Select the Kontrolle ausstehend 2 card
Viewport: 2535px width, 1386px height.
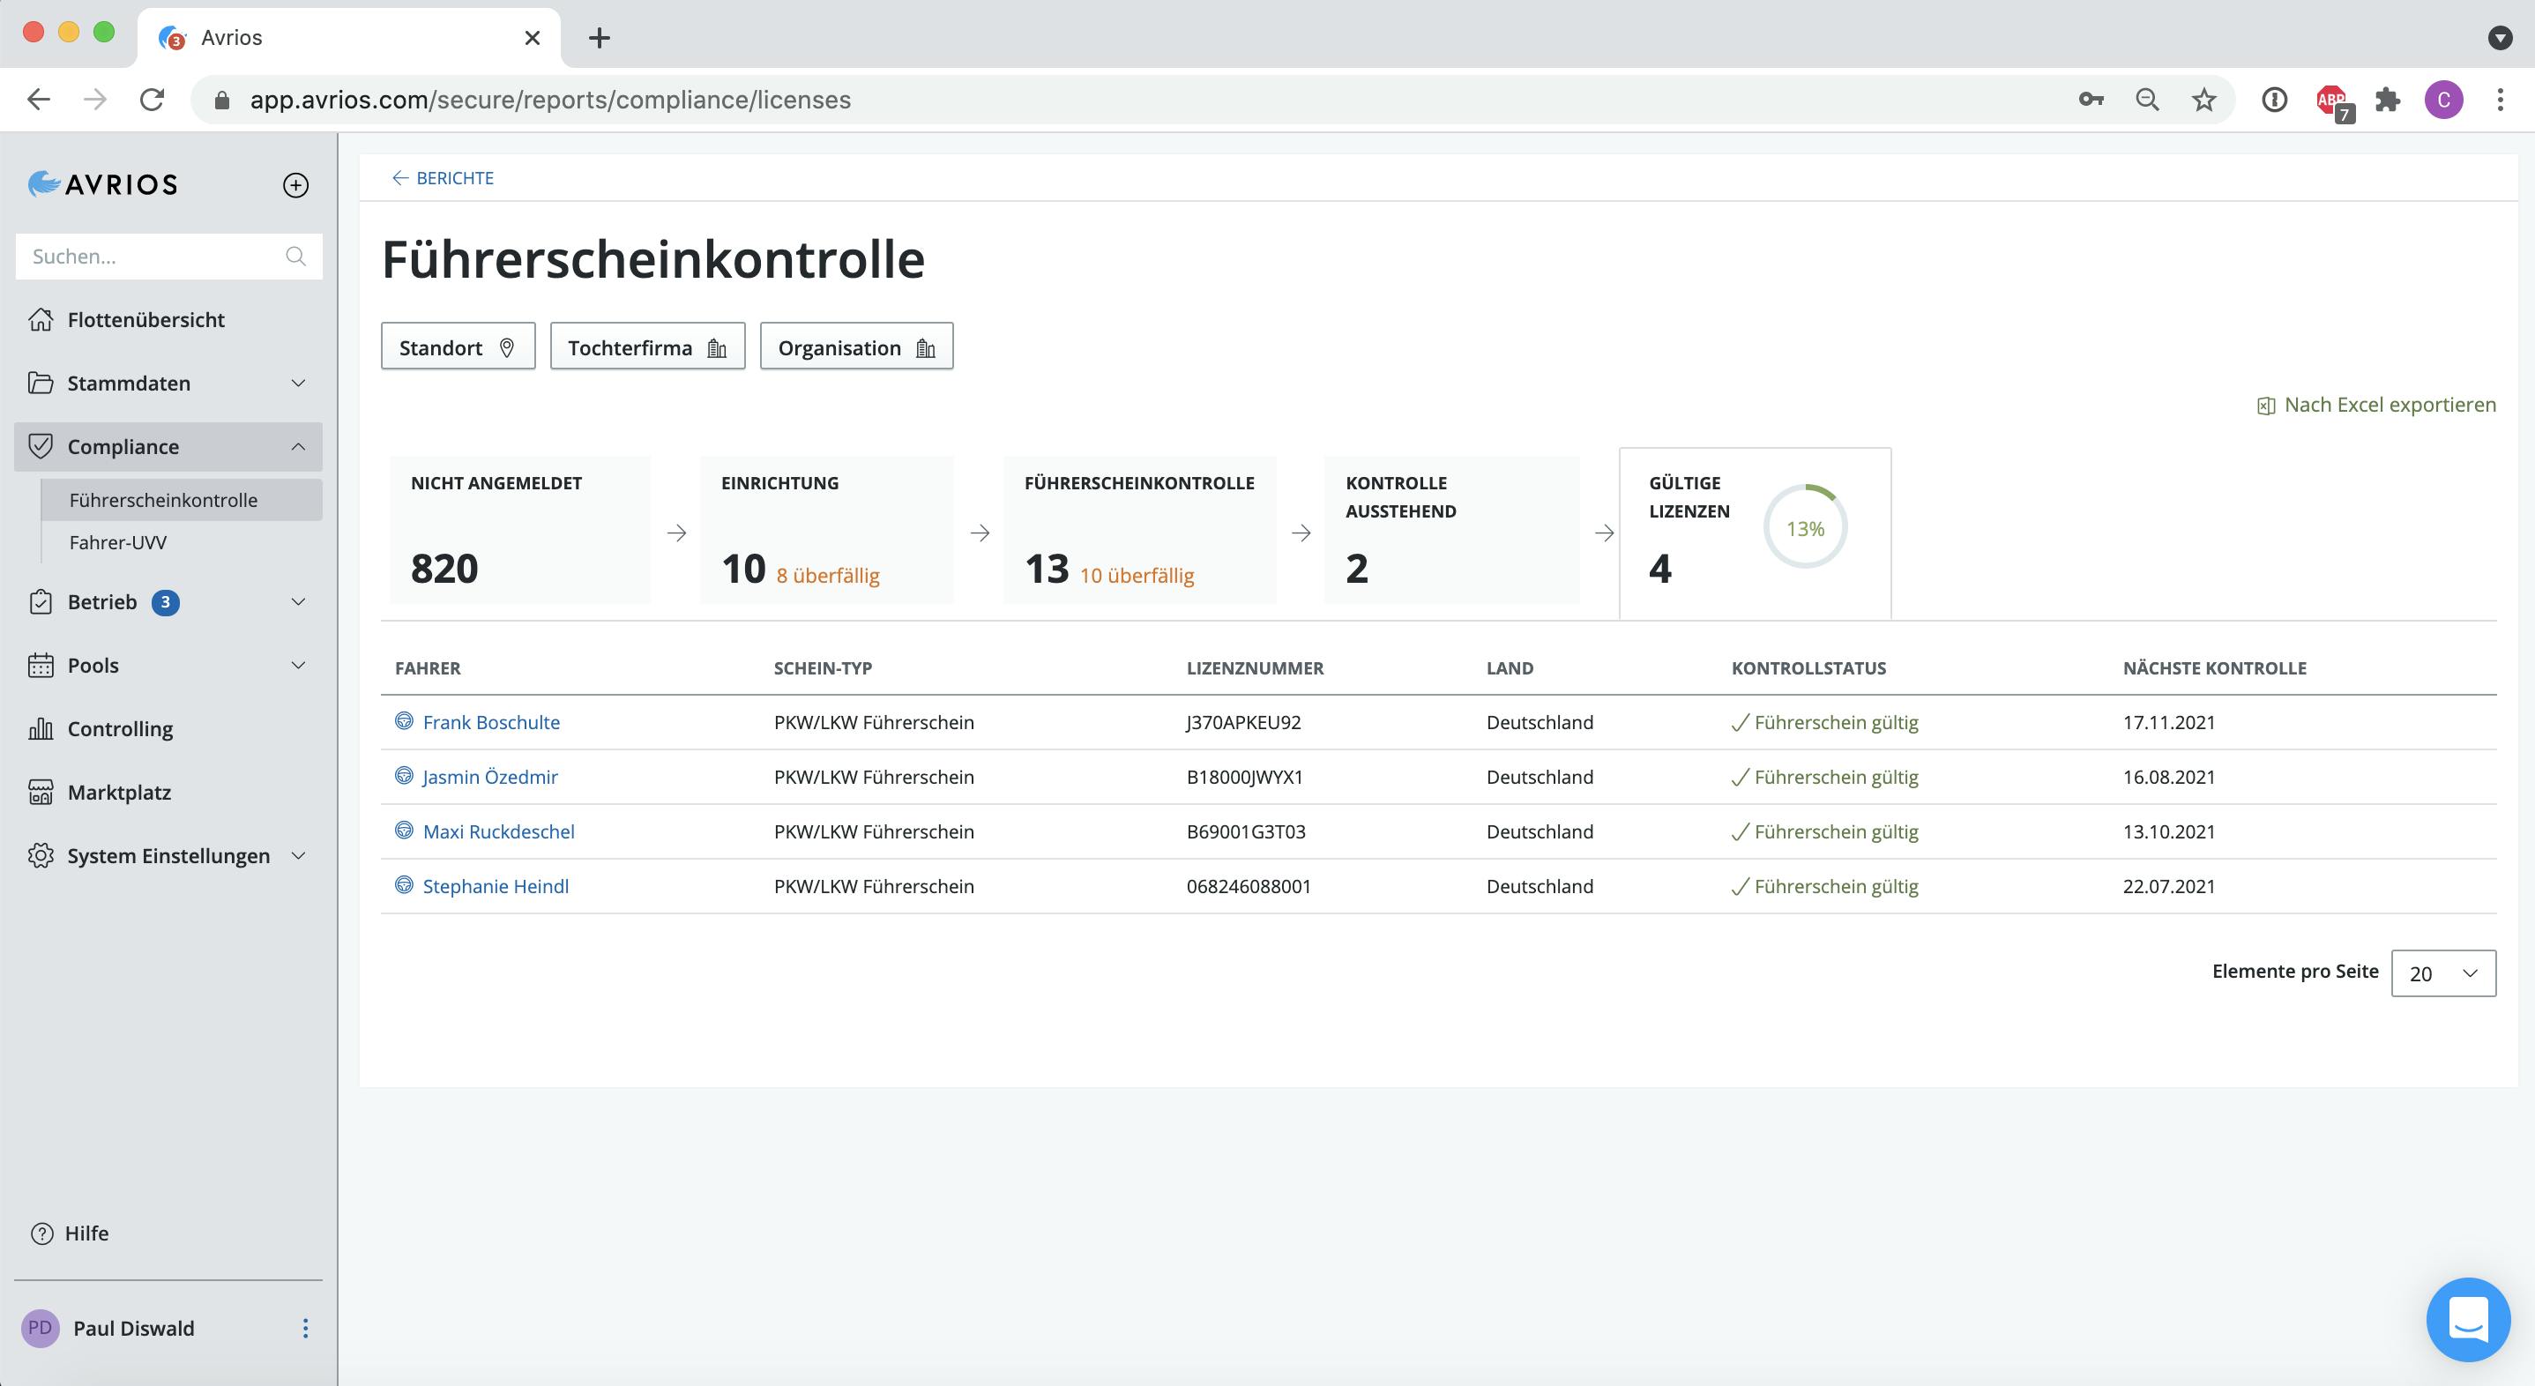click(x=1451, y=530)
